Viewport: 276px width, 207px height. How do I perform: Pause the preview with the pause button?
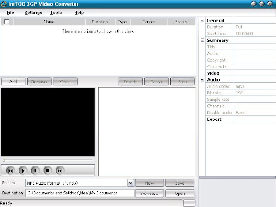click(35, 170)
